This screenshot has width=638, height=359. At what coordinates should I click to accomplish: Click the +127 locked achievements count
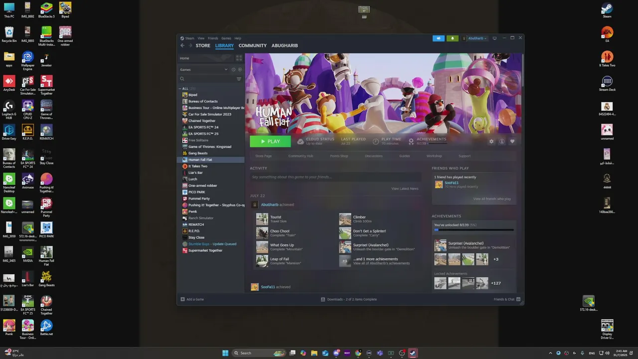click(496, 283)
